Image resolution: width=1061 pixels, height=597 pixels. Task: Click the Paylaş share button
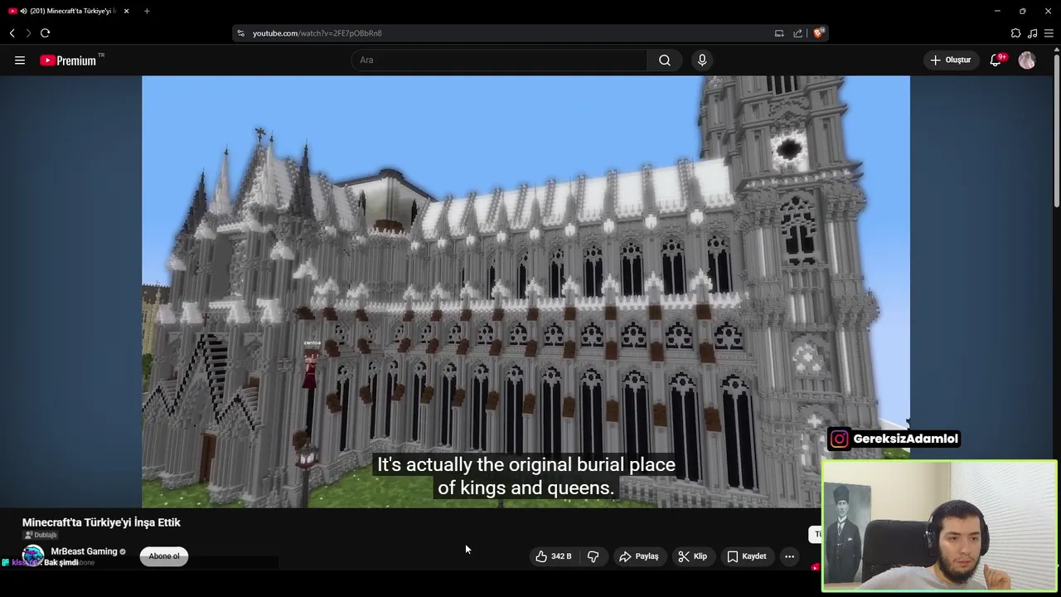coord(639,556)
